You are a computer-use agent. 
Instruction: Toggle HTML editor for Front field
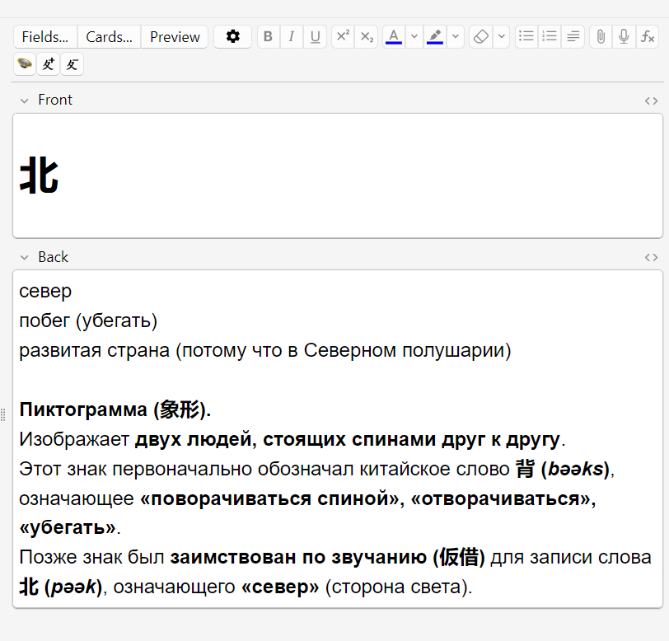[x=651, y=101]
